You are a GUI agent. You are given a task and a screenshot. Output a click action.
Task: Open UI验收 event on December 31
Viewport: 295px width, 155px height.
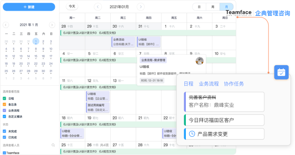tap(149, 42)
